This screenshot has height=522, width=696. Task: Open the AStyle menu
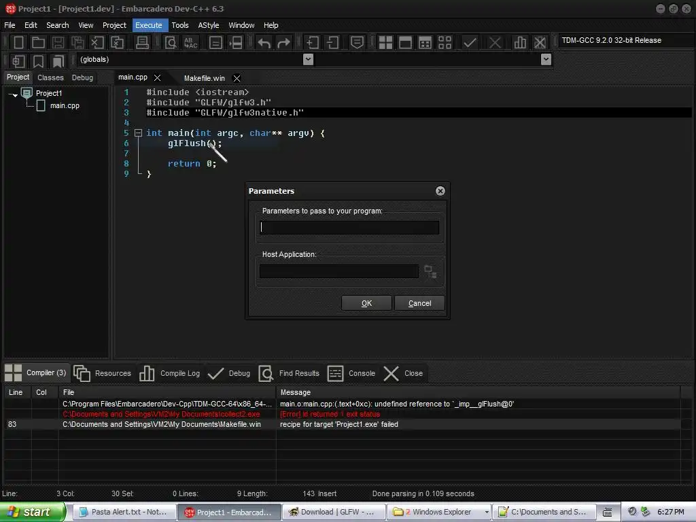pyautogui.click(x=208, y=25)
